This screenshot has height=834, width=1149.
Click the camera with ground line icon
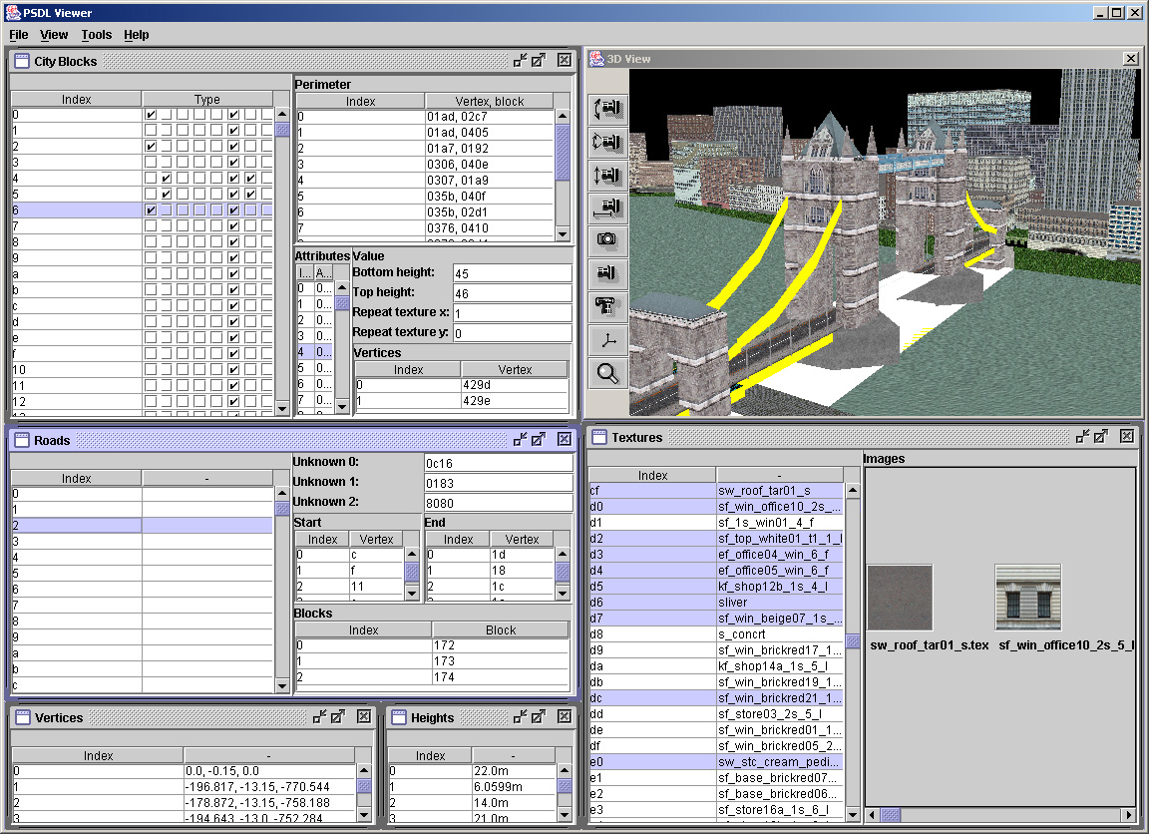(607, 207)
